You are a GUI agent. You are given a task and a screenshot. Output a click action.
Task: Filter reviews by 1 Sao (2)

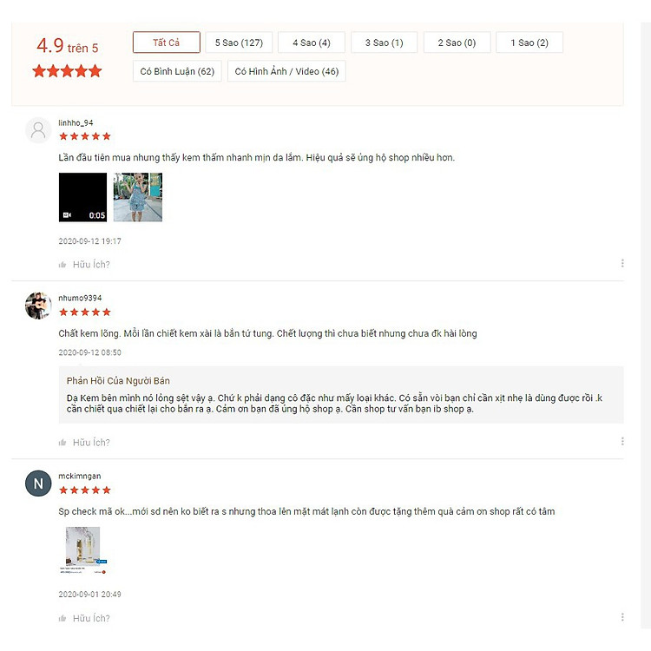tap(529, 43)
